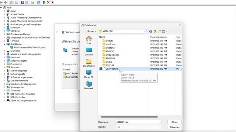Image resolution: width=236 pixels, height=132 pixels.
Task: Expand the Monitore category
Action: click(4, 57)
